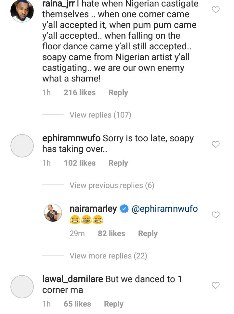Open nairamarley's profile photo
The width and height of the screenshot is (234, 314).
[53, 213]
